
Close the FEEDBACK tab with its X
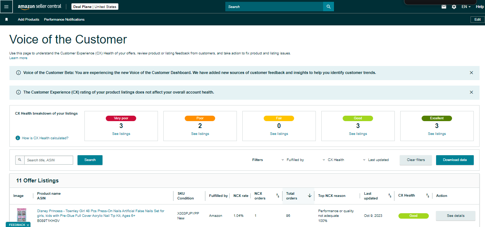click(x=28, y=225)
